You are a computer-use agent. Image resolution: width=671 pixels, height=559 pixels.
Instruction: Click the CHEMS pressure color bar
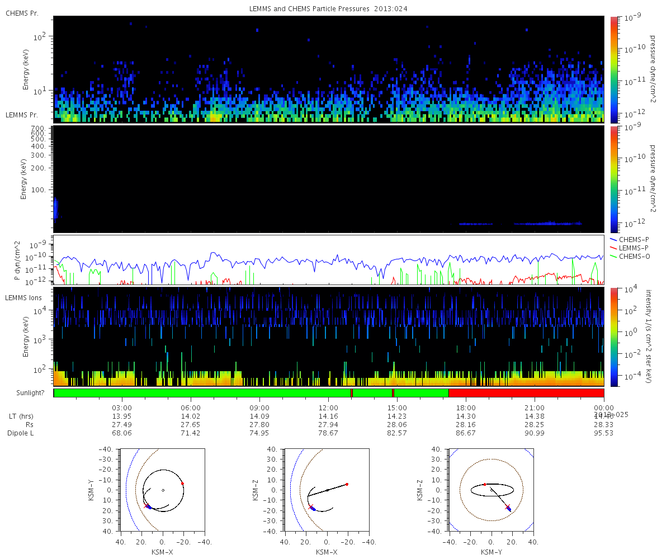click(x=613, y=69)
